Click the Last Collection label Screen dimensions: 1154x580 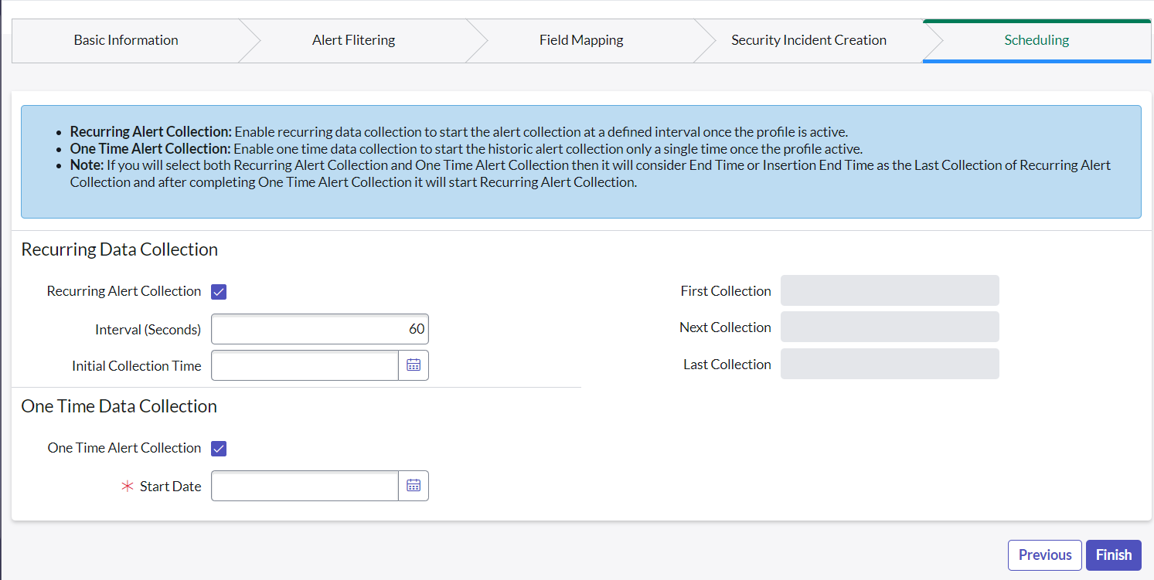727,365
